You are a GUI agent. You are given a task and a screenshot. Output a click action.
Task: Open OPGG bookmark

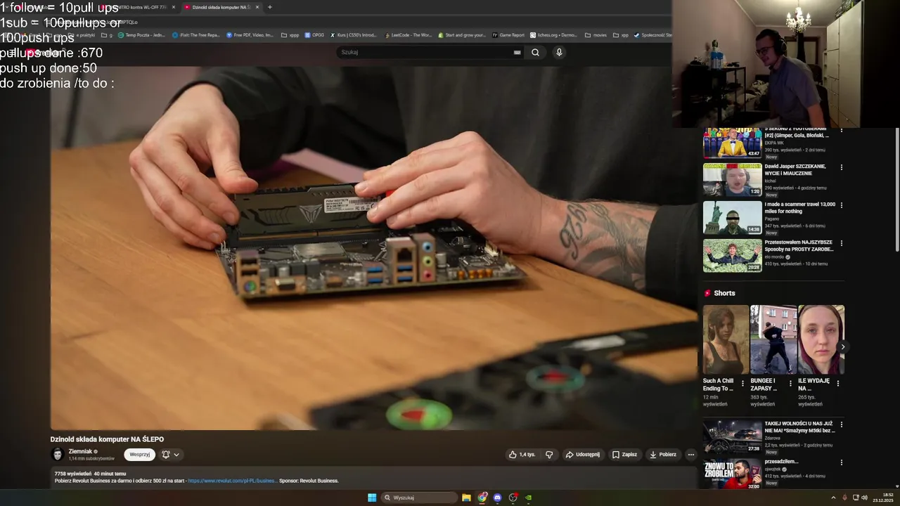pyautogui.click(x=314, y=34)
